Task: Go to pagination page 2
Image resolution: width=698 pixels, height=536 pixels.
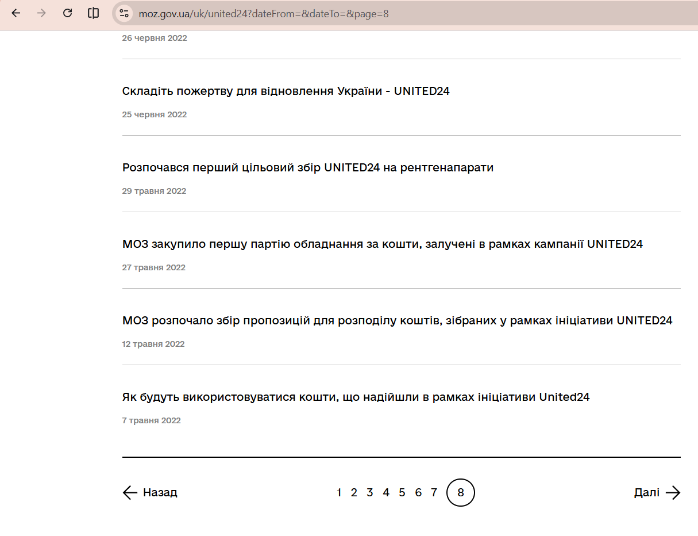Action: click(x=354, y=493)
